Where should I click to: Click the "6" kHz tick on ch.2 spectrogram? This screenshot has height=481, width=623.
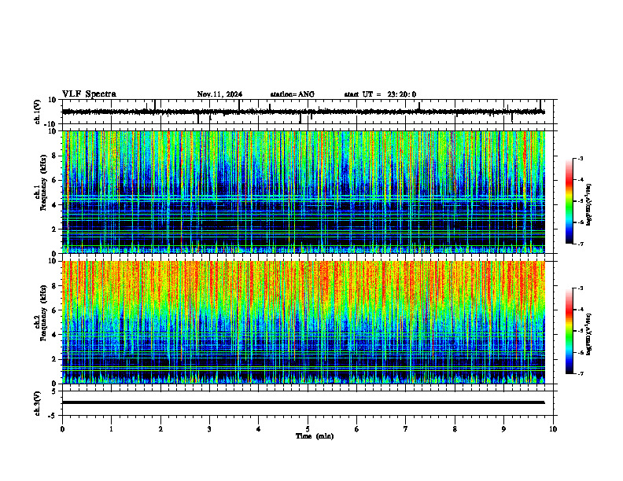pos(55,310)
